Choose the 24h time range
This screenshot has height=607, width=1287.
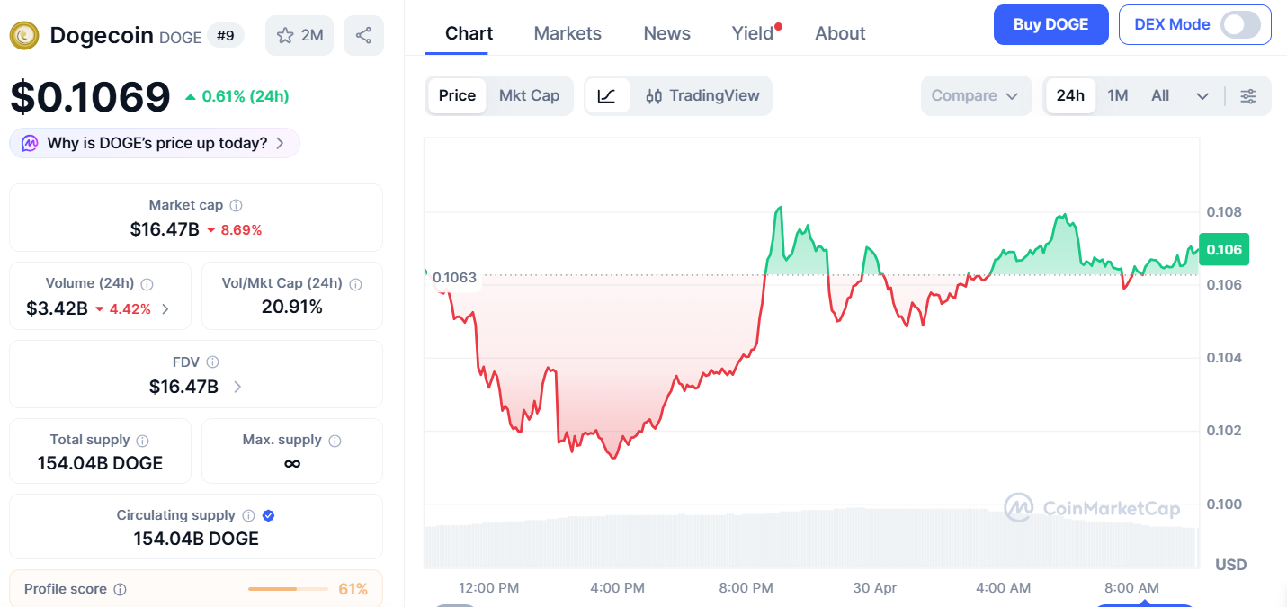pos(1070,95)
